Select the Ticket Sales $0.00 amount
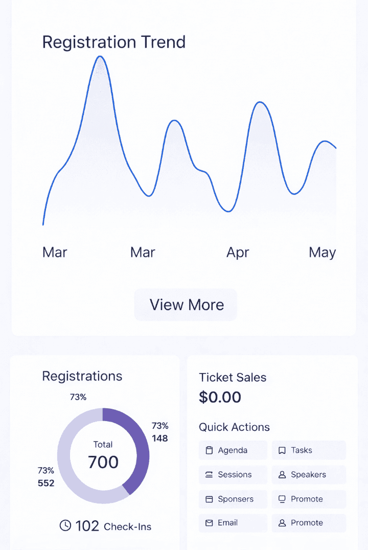 [x=220, y=398]
